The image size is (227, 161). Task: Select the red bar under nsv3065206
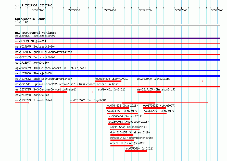155,113
